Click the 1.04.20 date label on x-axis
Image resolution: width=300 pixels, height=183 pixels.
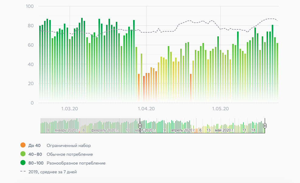click(x=146, y=109)
